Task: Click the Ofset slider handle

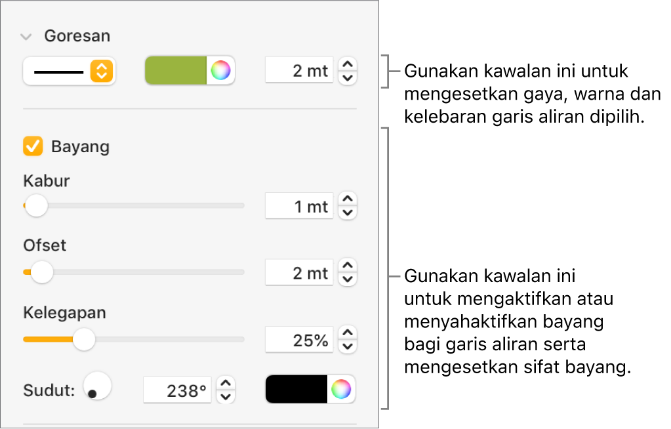Action: click(x=42, y=272)
